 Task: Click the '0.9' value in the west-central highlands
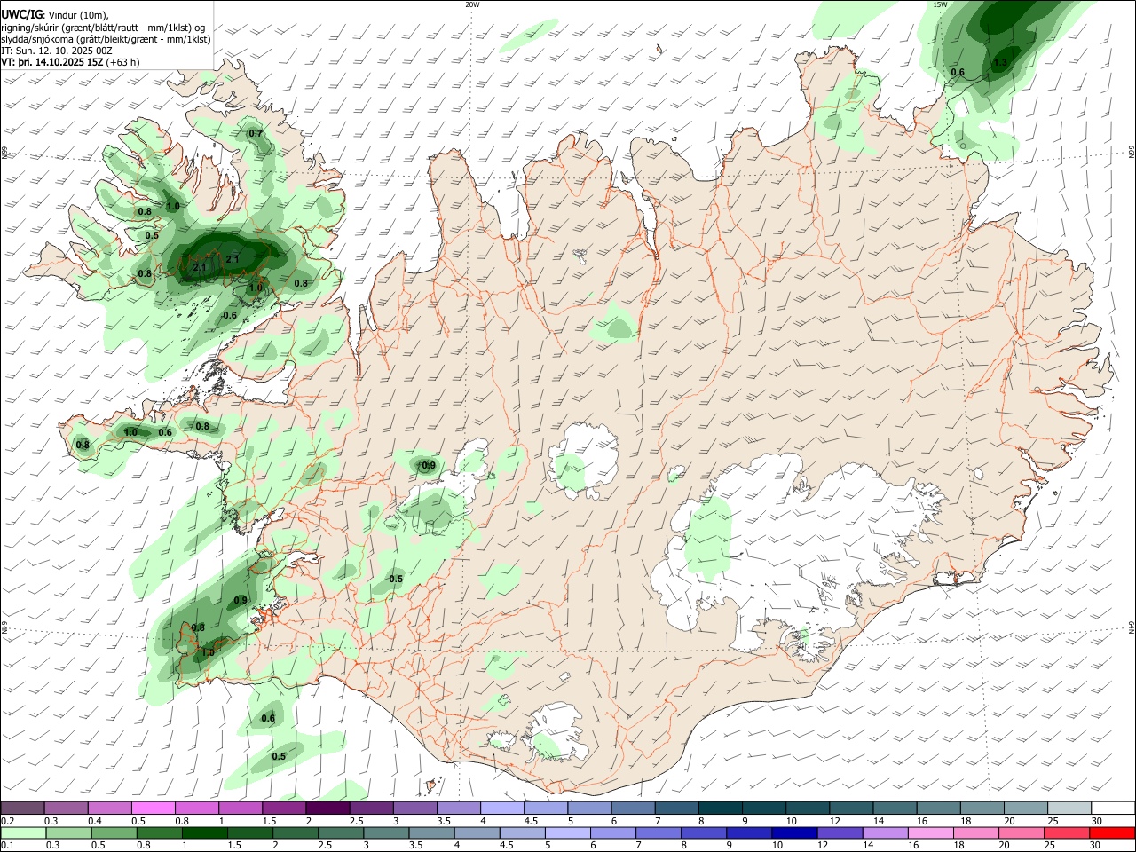[429, 465]
